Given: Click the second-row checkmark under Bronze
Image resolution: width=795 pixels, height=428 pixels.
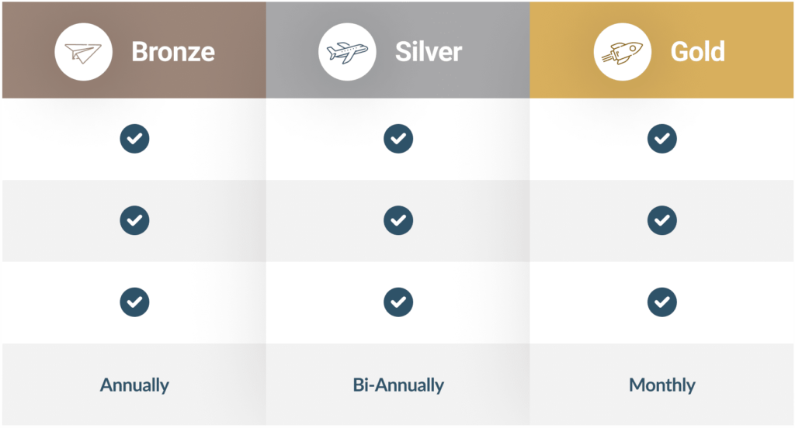Looking at the screenshot, I should [134, 220].
